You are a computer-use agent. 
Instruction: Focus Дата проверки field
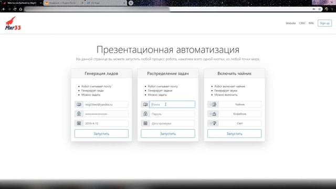tap(172, 123)
